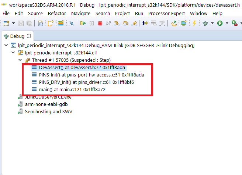
Task: Collapse the Debug_RAM JLink launch node
Action: 6,45
